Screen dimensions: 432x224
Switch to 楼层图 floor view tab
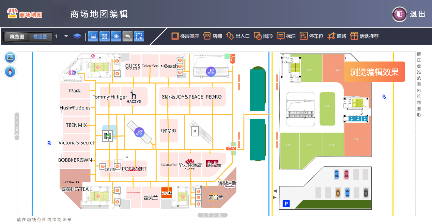point(40,36)
